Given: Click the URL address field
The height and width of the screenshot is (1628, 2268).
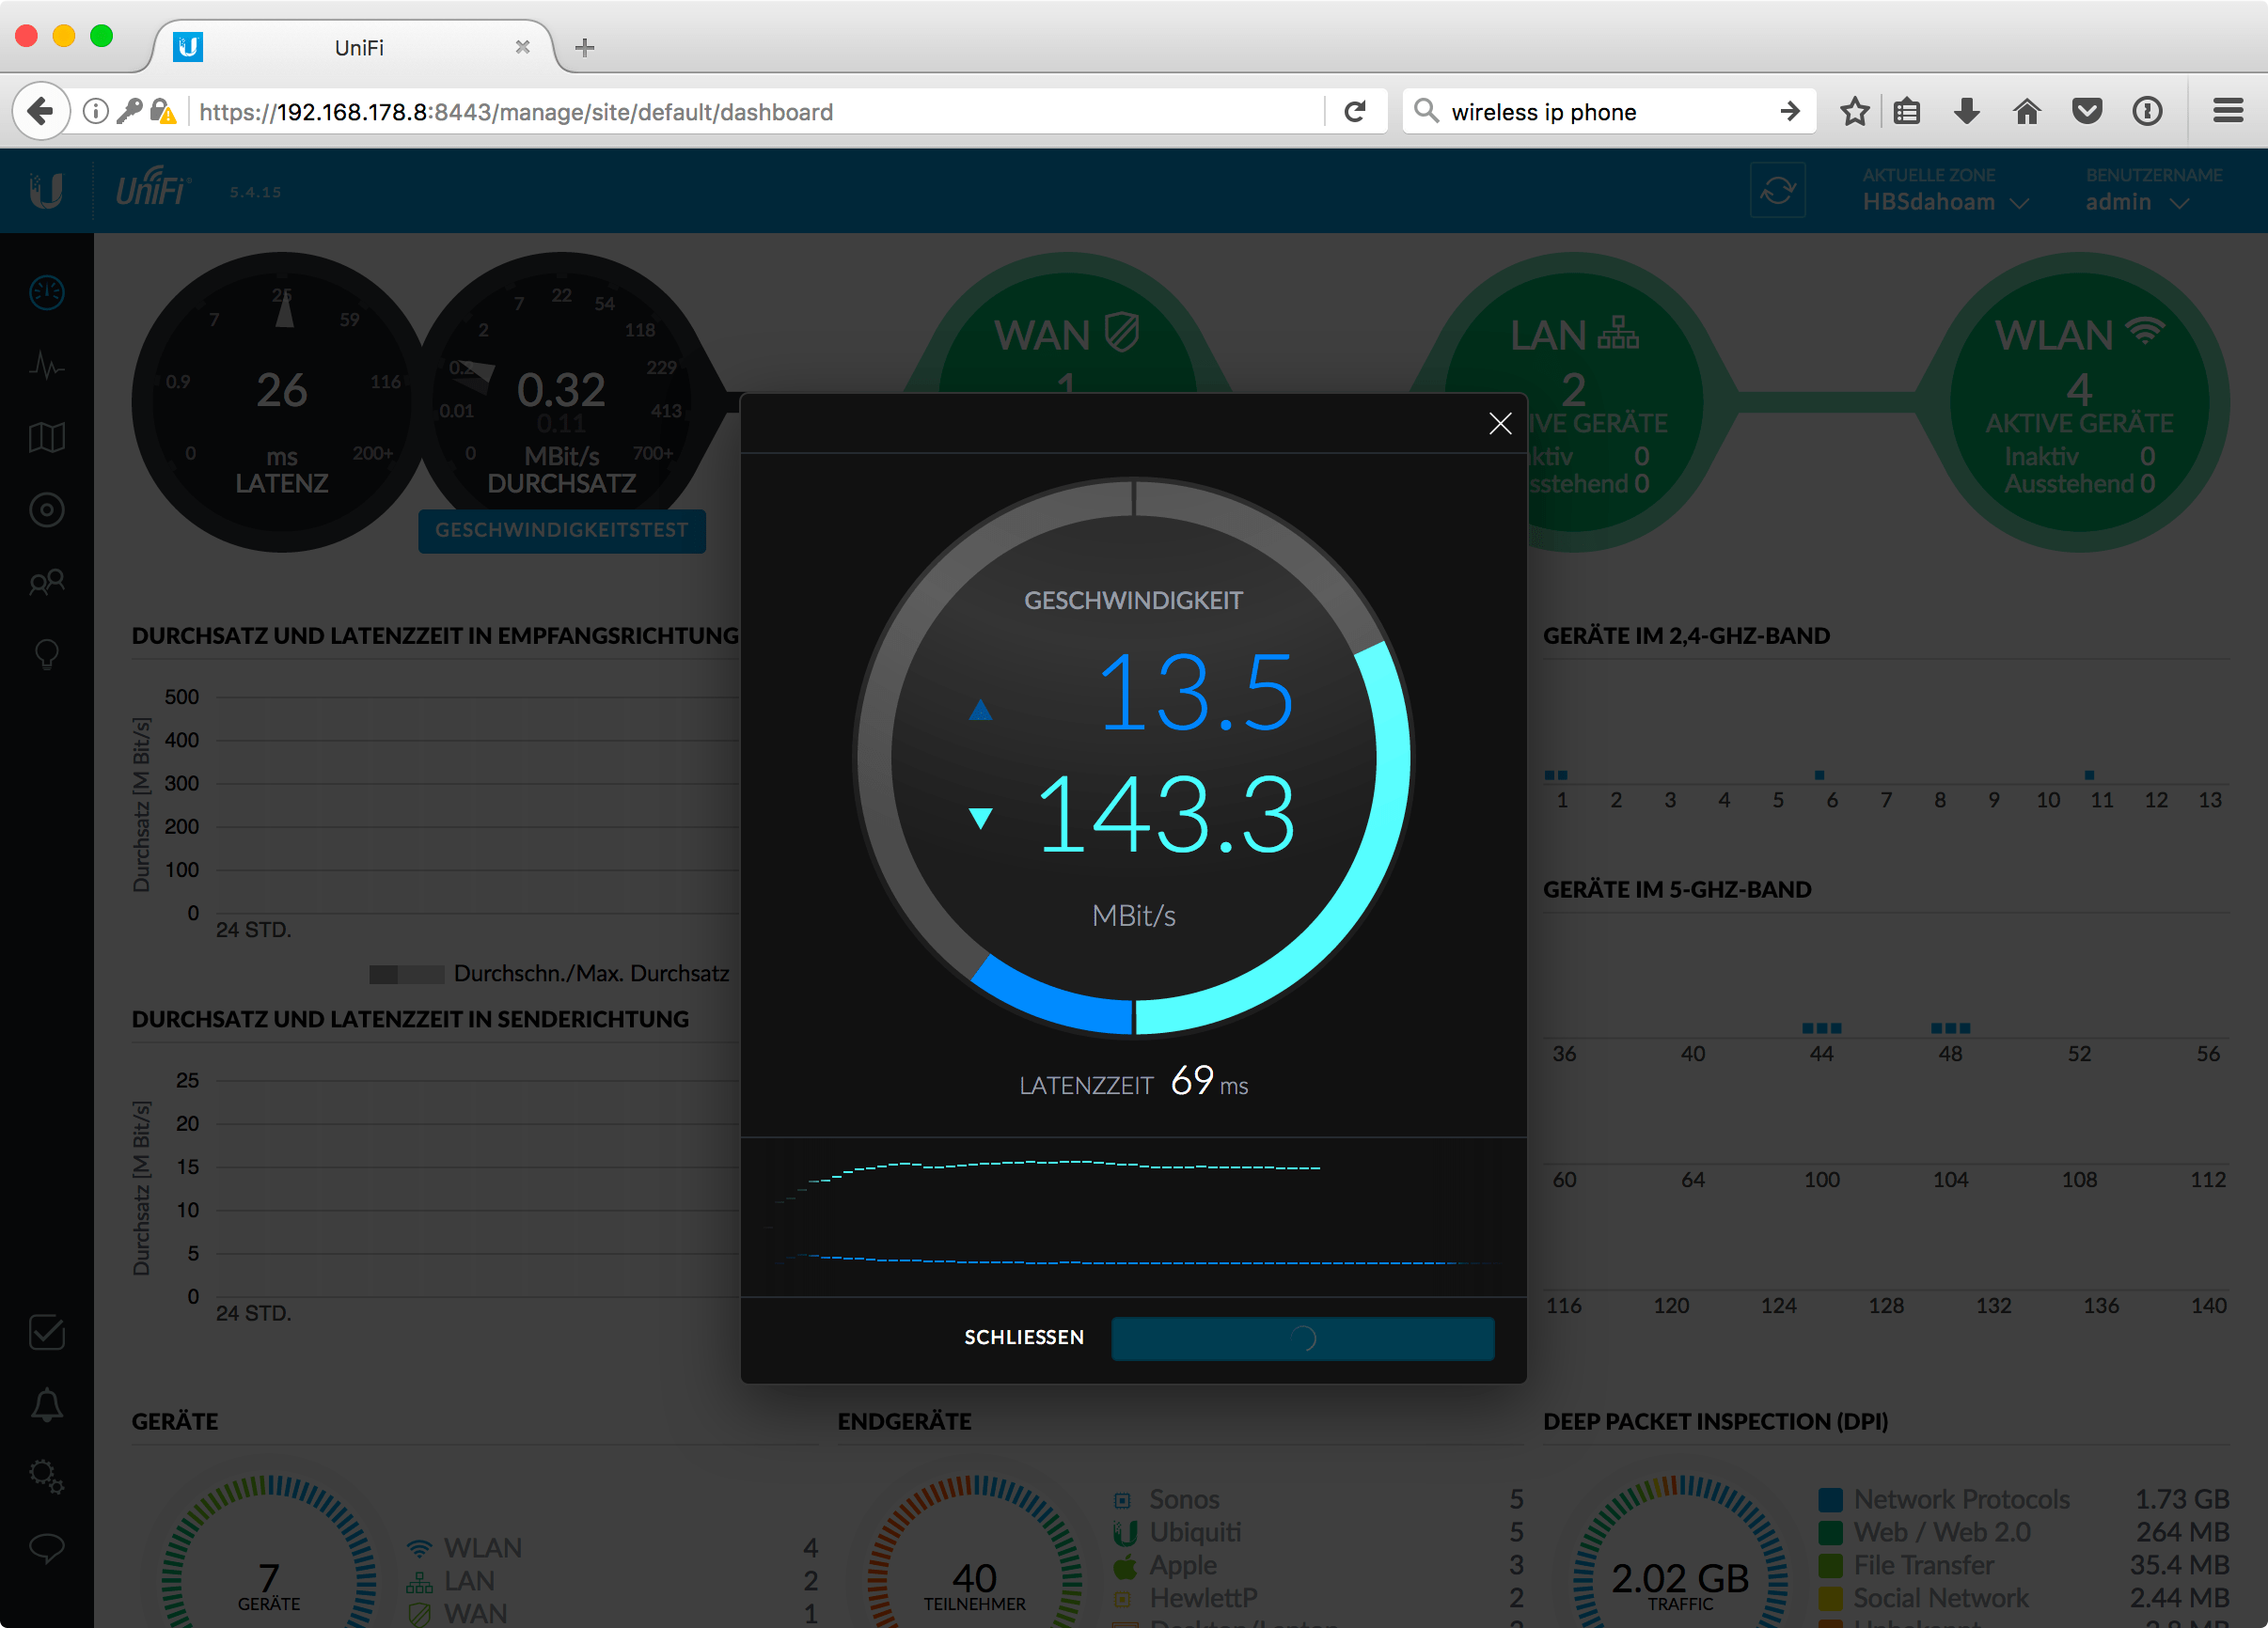Looking at the screenshot, I should (x=755, y=111).
